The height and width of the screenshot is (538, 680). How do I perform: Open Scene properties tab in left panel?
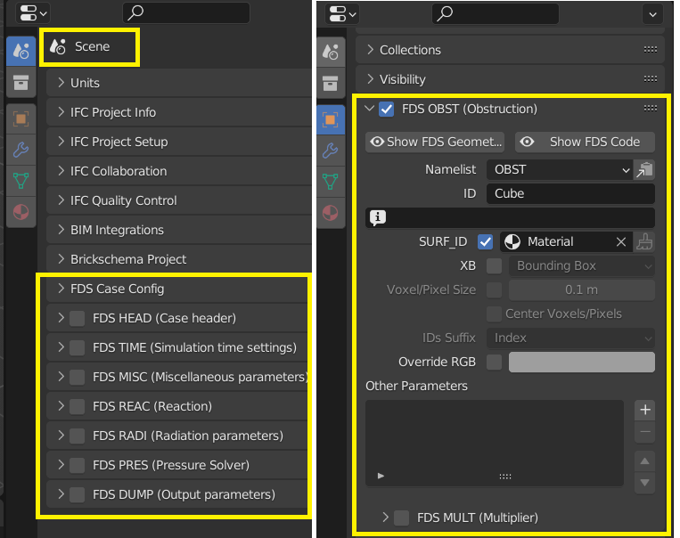click(x=20, y=51)
